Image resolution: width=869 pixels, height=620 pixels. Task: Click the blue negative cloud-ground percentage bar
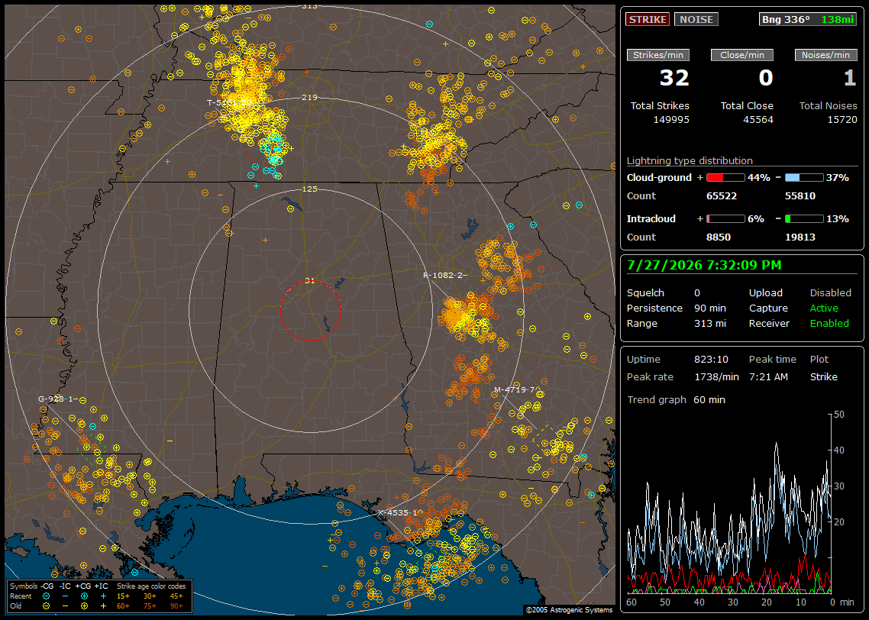pos(803,178)
